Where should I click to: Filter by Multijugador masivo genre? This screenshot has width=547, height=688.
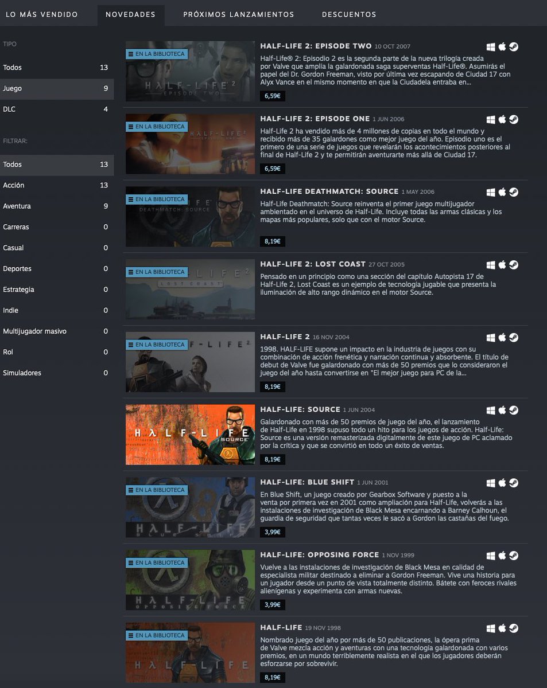[56, 331]
